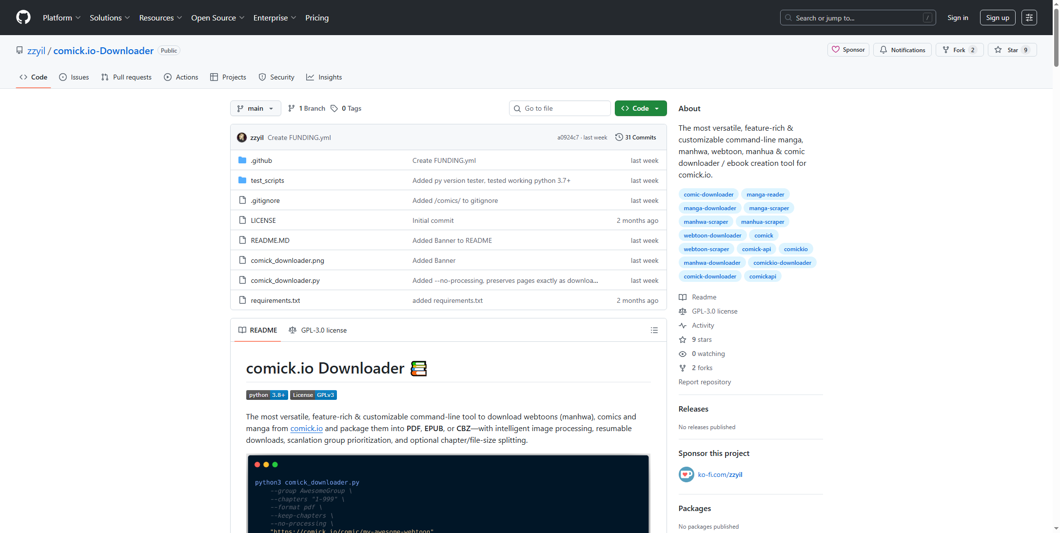The image size is (1060, 533).
Task: Expand the Resources menu
Action: coord(160,18)
